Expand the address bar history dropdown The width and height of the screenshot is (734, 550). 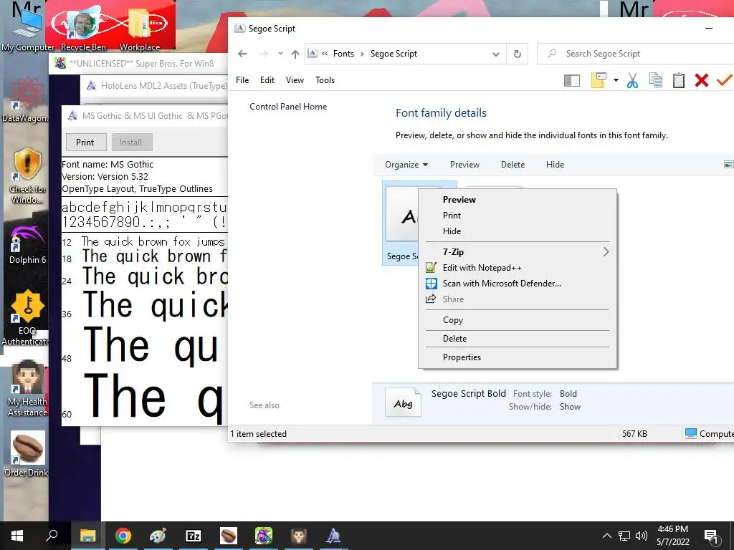[496, 54]
